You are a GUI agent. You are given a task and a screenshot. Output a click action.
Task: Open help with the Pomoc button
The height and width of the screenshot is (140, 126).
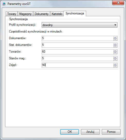[x=111, y=132]
